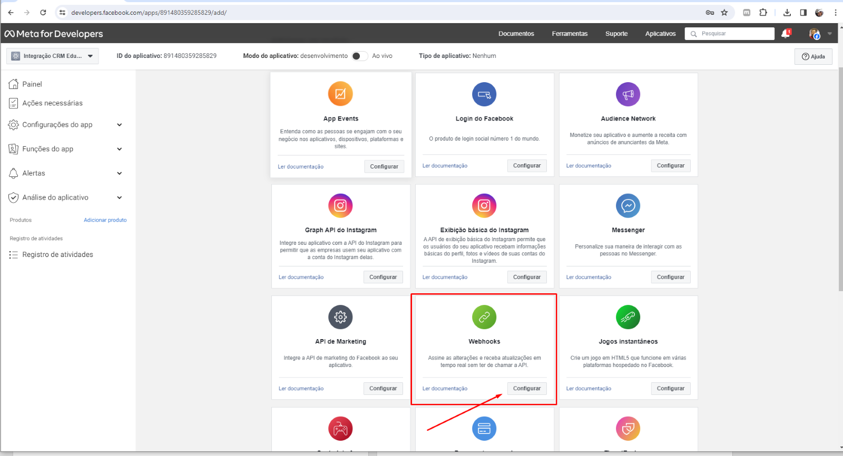Screen dimensions: 843x456
Task: Bookmark this page with the star icon
Action: click(724, 12)
